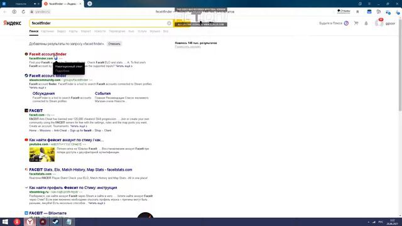Open the three-dot menu beside faceitfinder.com
The image size is (402, 226).
(x=60, y=58)
